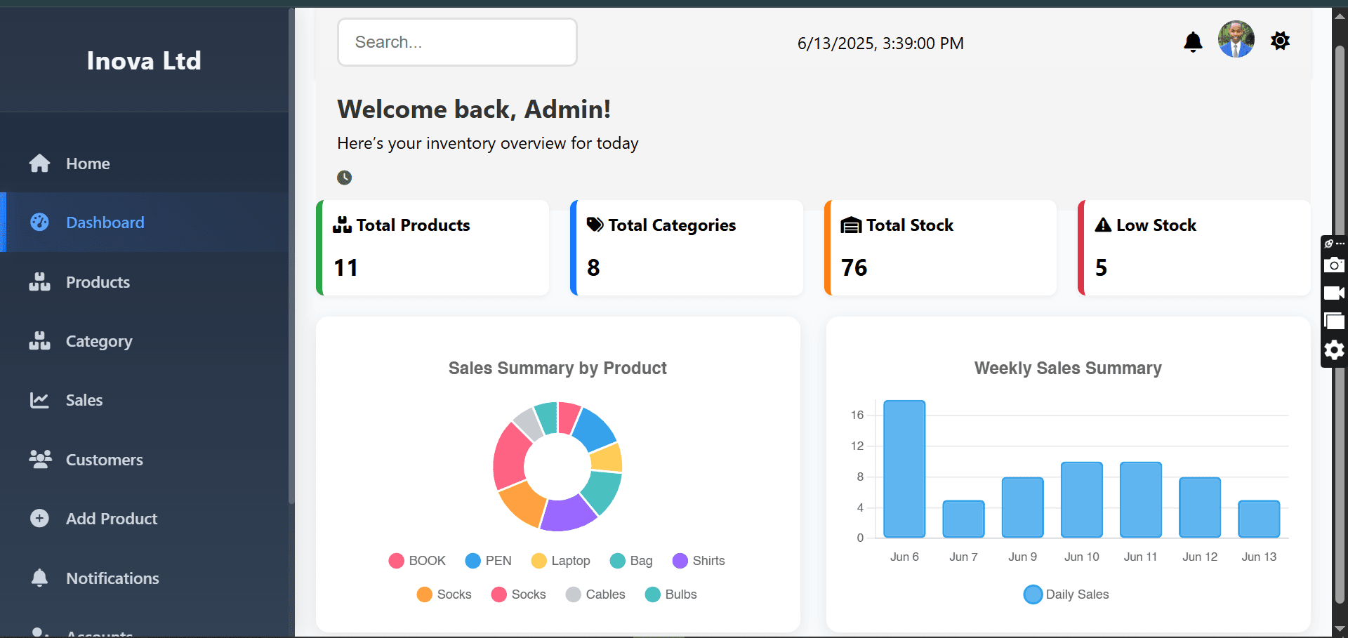Click the gear icon on side capture toolbar
Screen dimensions: 1348x638
[1334, 350]
